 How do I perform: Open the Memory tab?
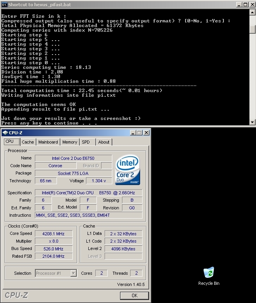tap(70, 142)
